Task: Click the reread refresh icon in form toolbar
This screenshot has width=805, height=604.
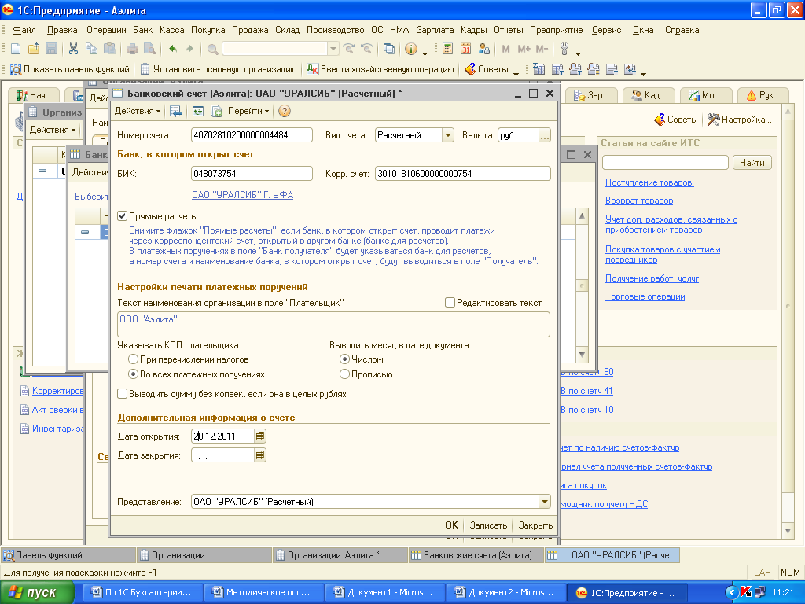Action: (198, 111)
